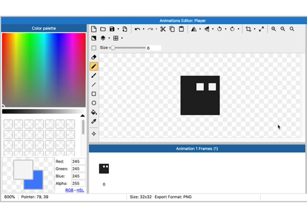Reset zoom with the plain magnifier
The width and height of the screenshot is (307, 218).
[x=292, y=29]
